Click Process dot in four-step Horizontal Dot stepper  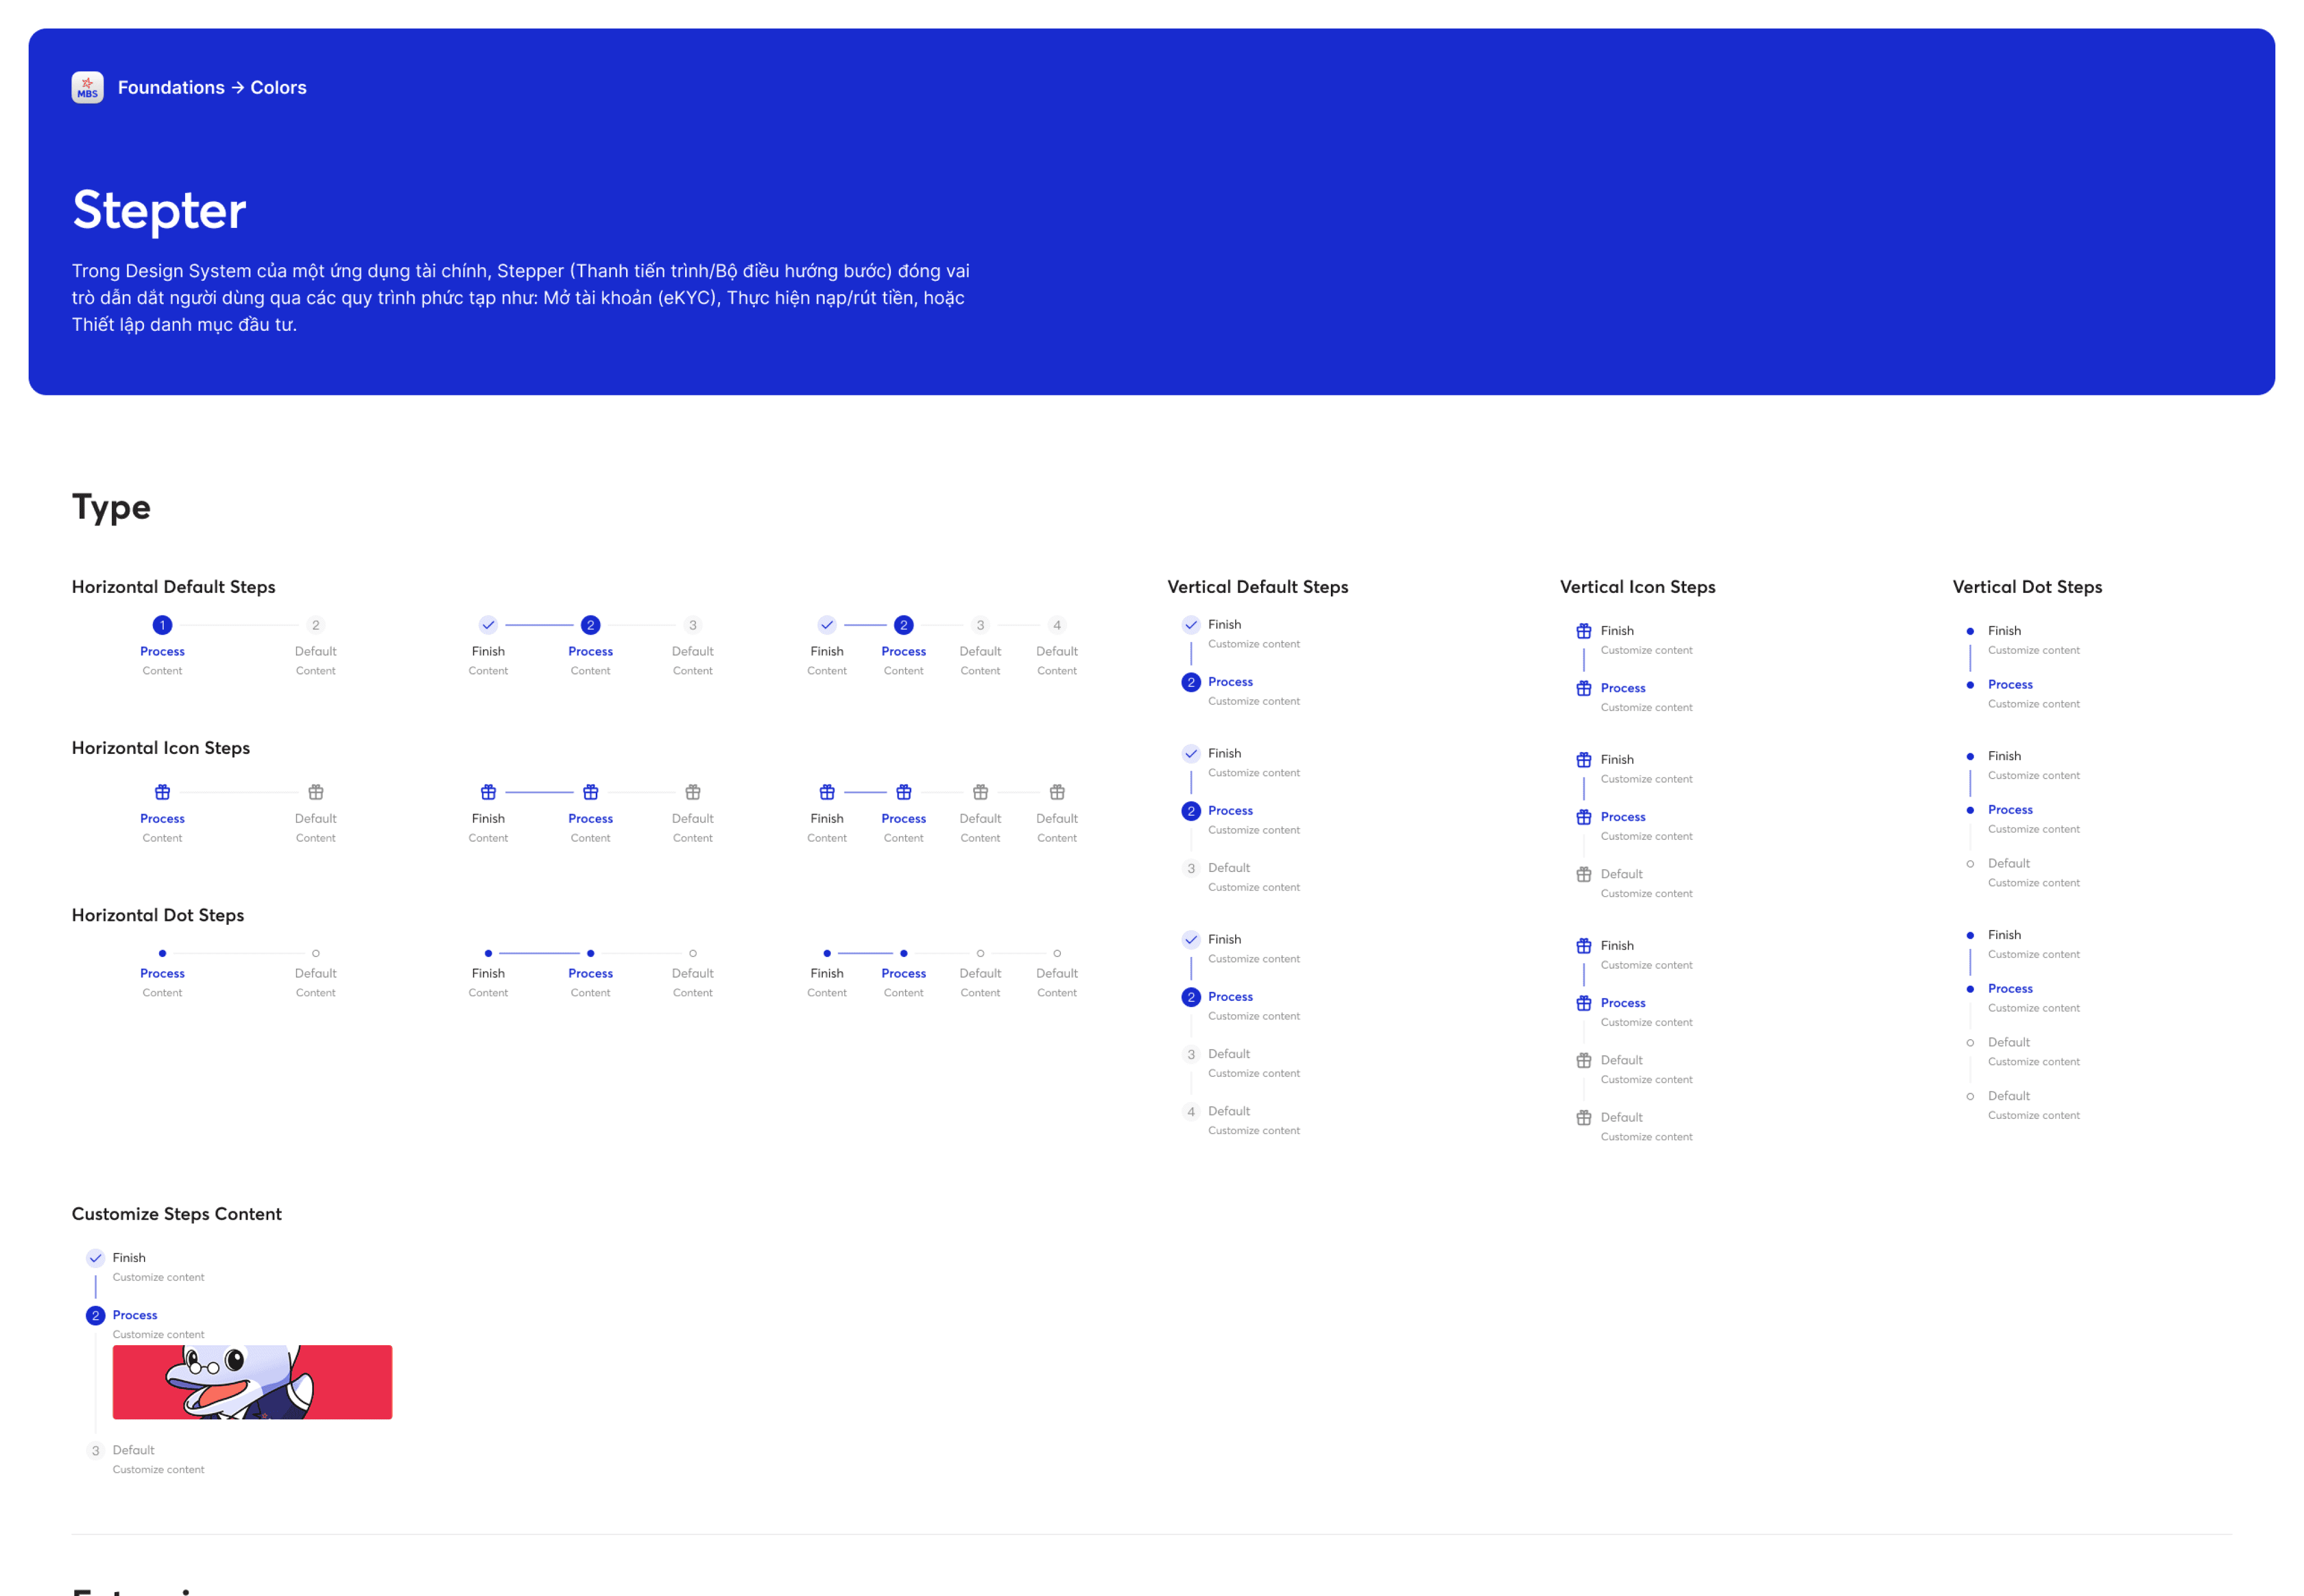pyautogui.click(x=904, y=953)
